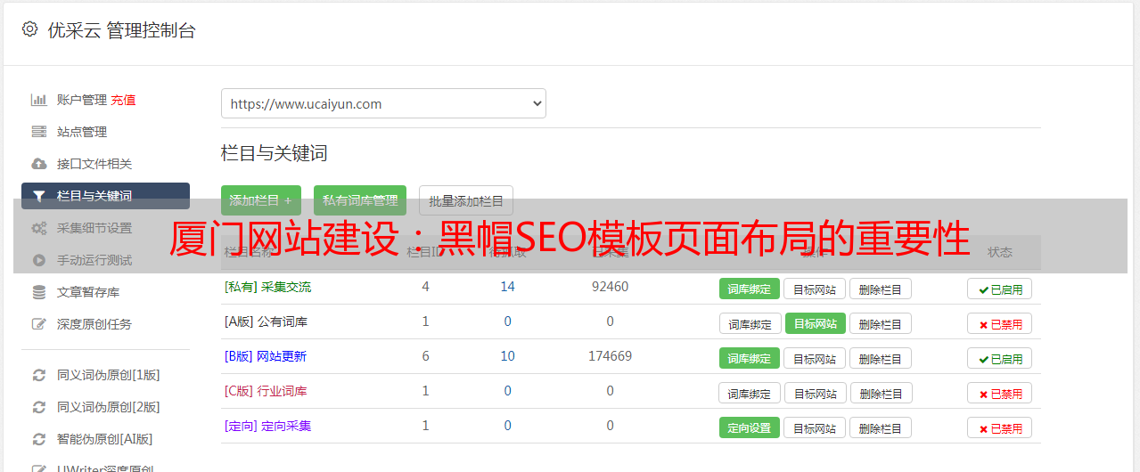The width and height of the screenshot is (1140, 472).
Task: Click 词库绑定 in the 网站更新 row
Action: [x=750, y=358]
